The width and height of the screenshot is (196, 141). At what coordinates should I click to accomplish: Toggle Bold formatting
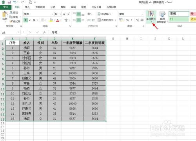25,20
